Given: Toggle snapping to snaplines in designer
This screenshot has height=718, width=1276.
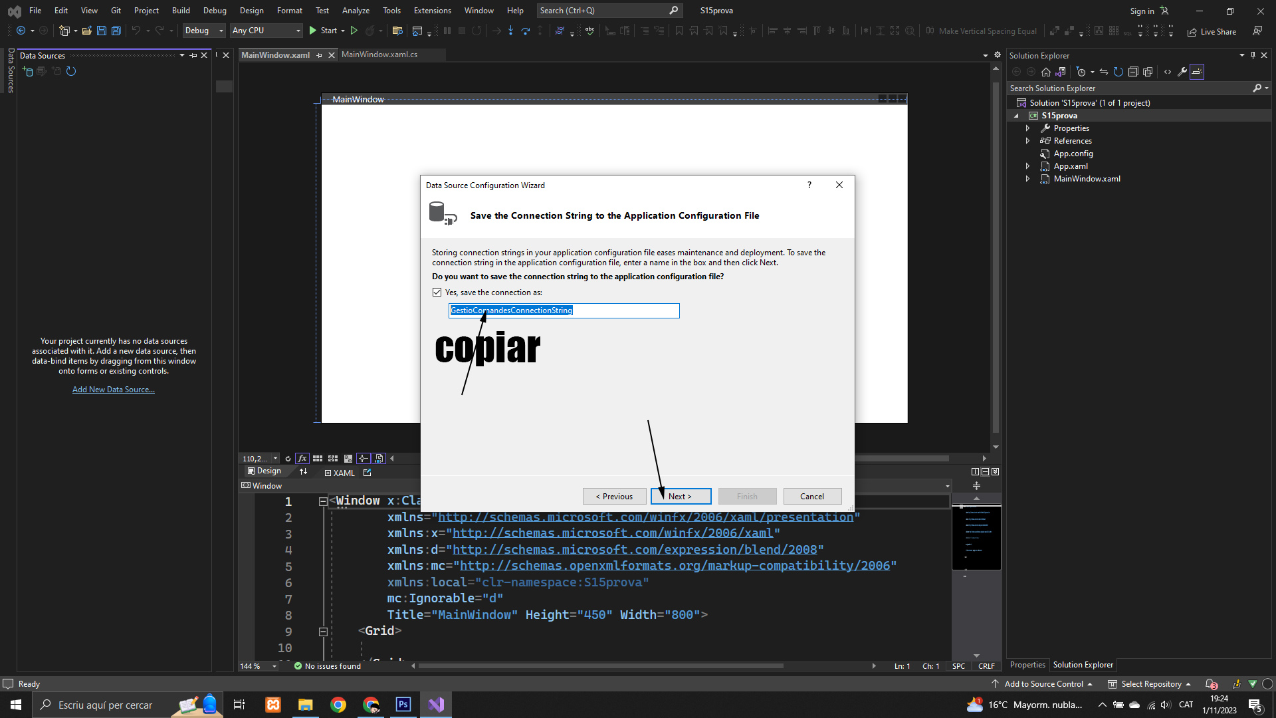Looking at the screenshot, I should [364, 459].
